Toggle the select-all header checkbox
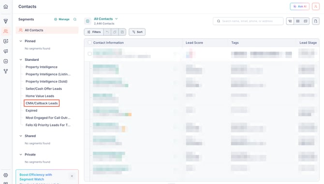This screenshot has width=324, height=184. pos(89,42)
